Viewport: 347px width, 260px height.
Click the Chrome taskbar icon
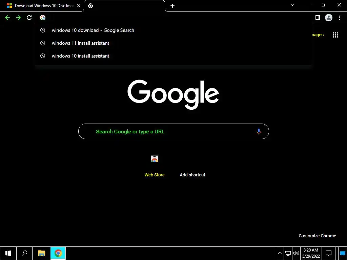click(x=58, y=253)
